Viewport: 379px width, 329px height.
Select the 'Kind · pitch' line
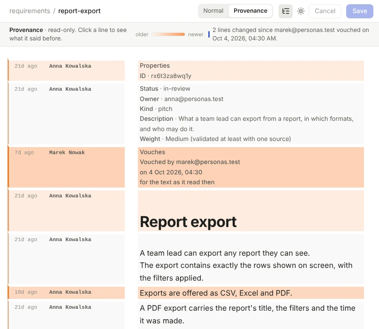250,109
